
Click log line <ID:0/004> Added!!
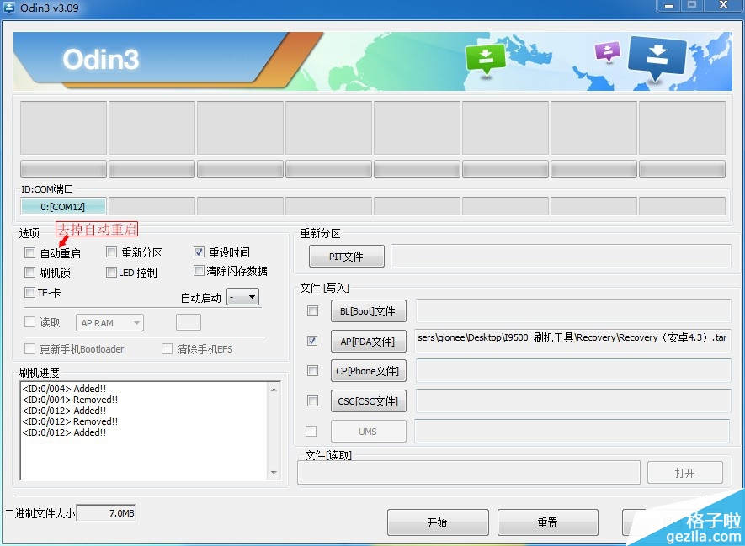point(64,389)
